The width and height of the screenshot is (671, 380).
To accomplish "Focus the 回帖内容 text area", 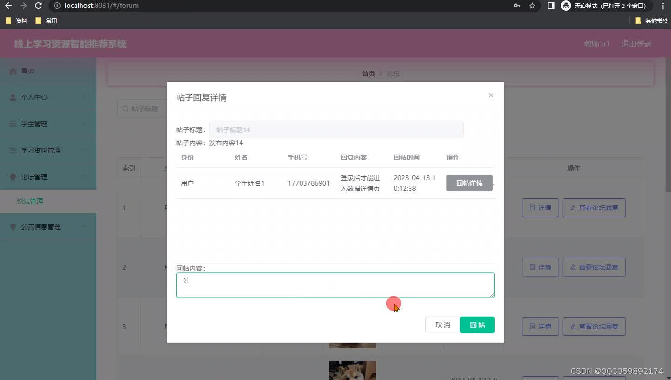I will (x=335, y=285).
